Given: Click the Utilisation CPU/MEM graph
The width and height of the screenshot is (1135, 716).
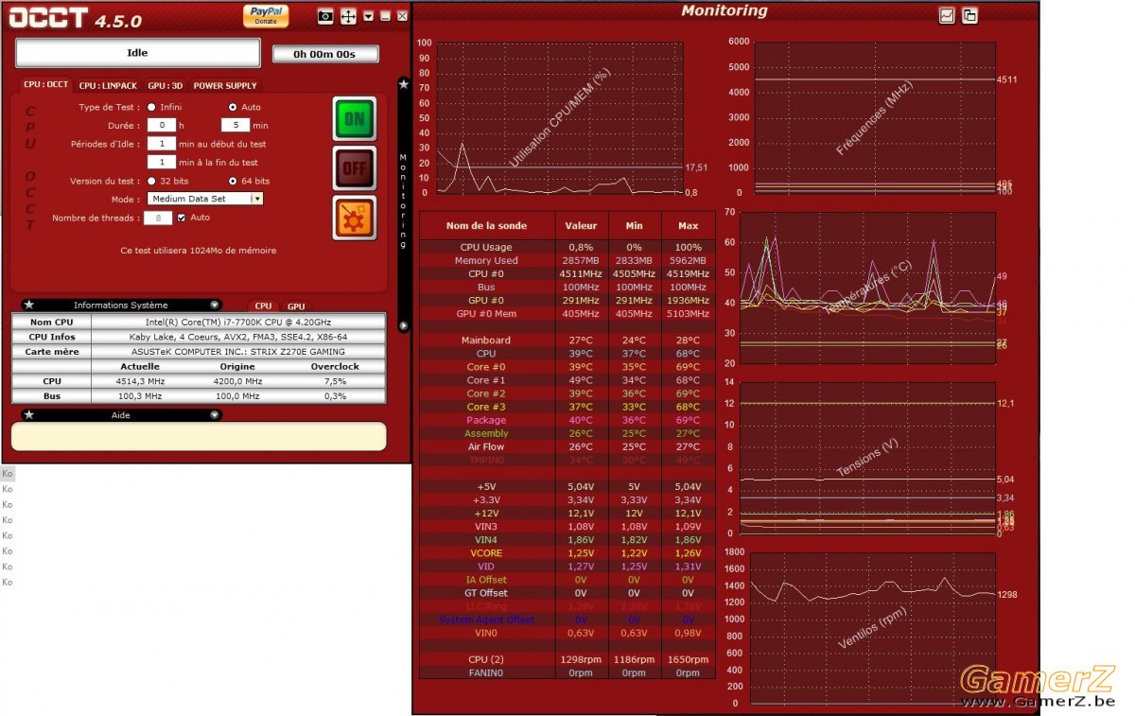Looking at the screenshot, I should pos(560,117).
